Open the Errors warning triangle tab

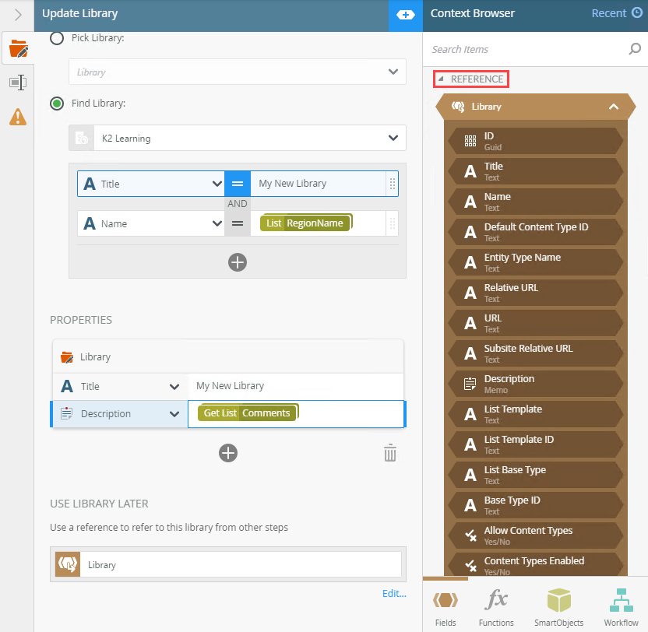18,117
